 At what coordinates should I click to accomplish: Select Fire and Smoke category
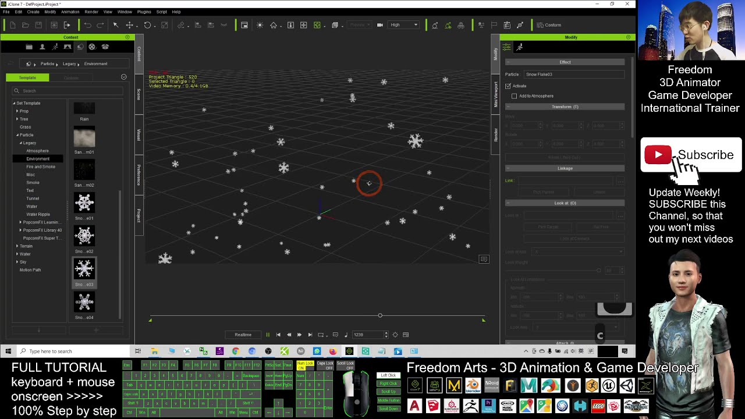point(41,167)
